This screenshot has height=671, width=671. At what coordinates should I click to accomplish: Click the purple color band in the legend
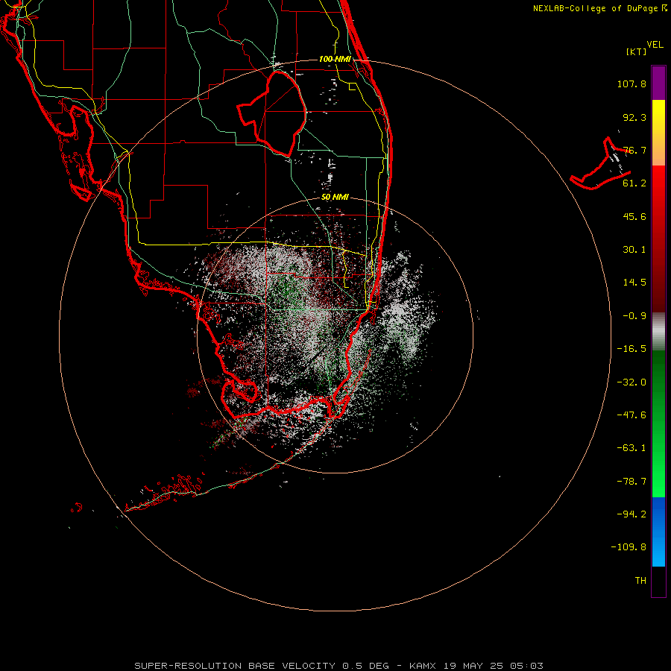(658, 83)
